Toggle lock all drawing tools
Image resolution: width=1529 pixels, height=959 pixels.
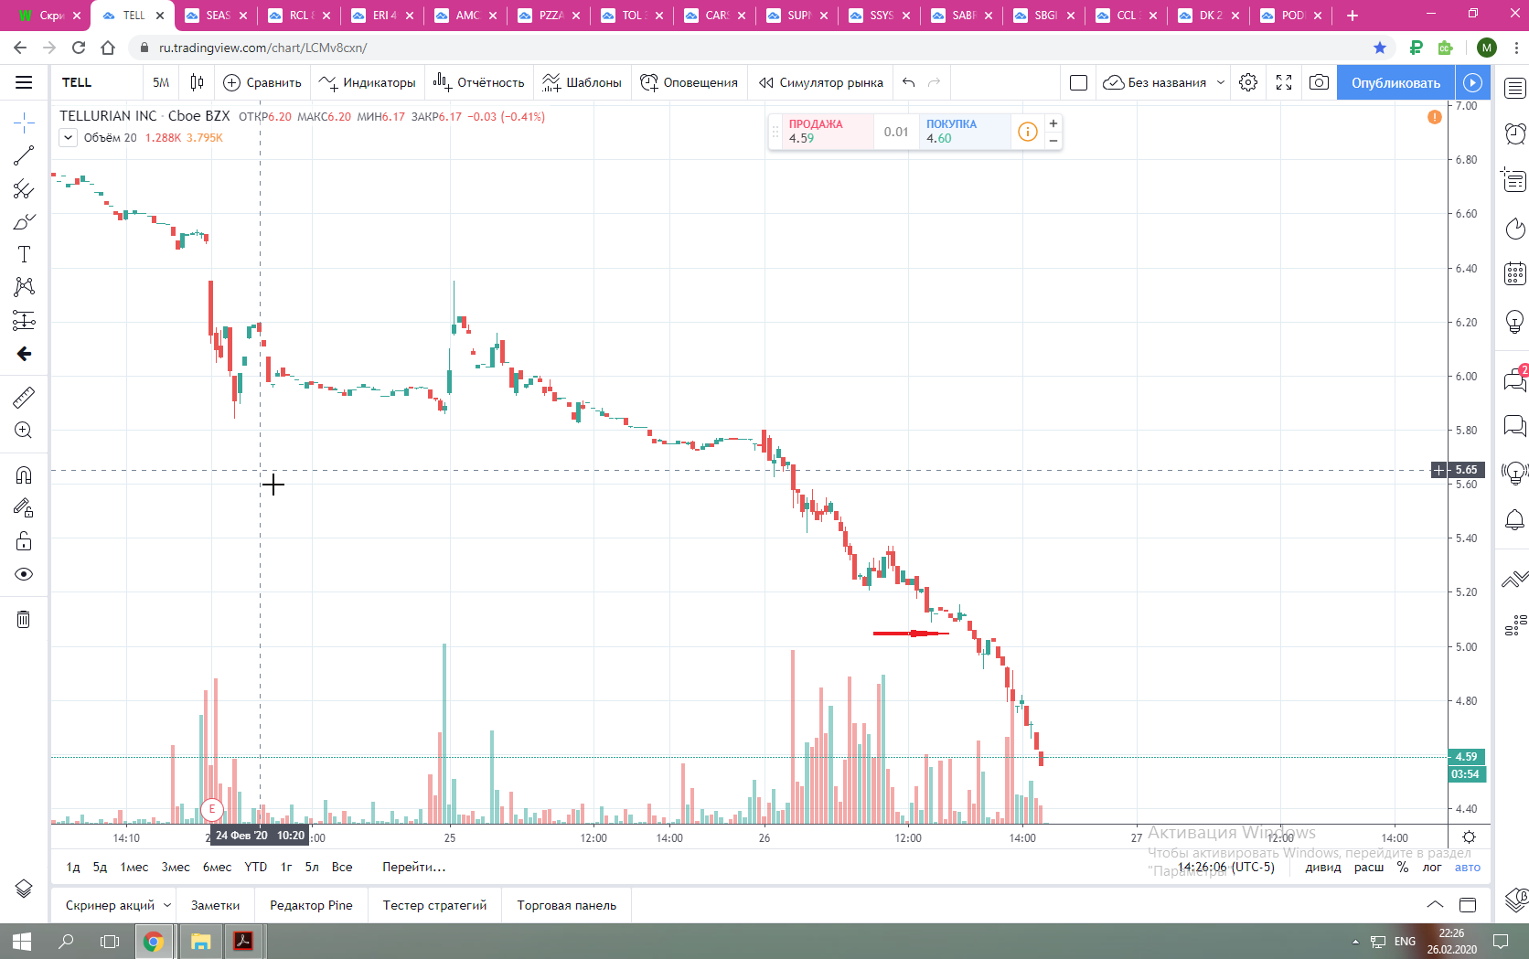[24, 541]
